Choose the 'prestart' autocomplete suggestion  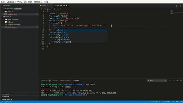82,35
